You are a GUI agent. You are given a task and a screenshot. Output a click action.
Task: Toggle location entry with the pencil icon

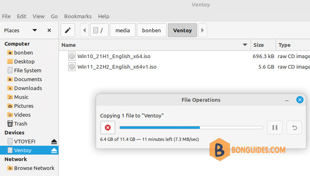coord(68,30)
